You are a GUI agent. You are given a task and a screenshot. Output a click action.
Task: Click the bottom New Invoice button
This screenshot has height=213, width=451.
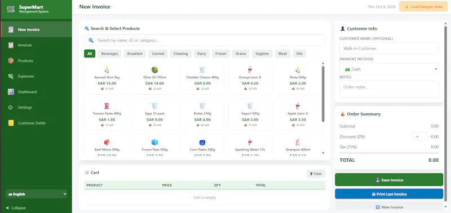tap(389, 207)
